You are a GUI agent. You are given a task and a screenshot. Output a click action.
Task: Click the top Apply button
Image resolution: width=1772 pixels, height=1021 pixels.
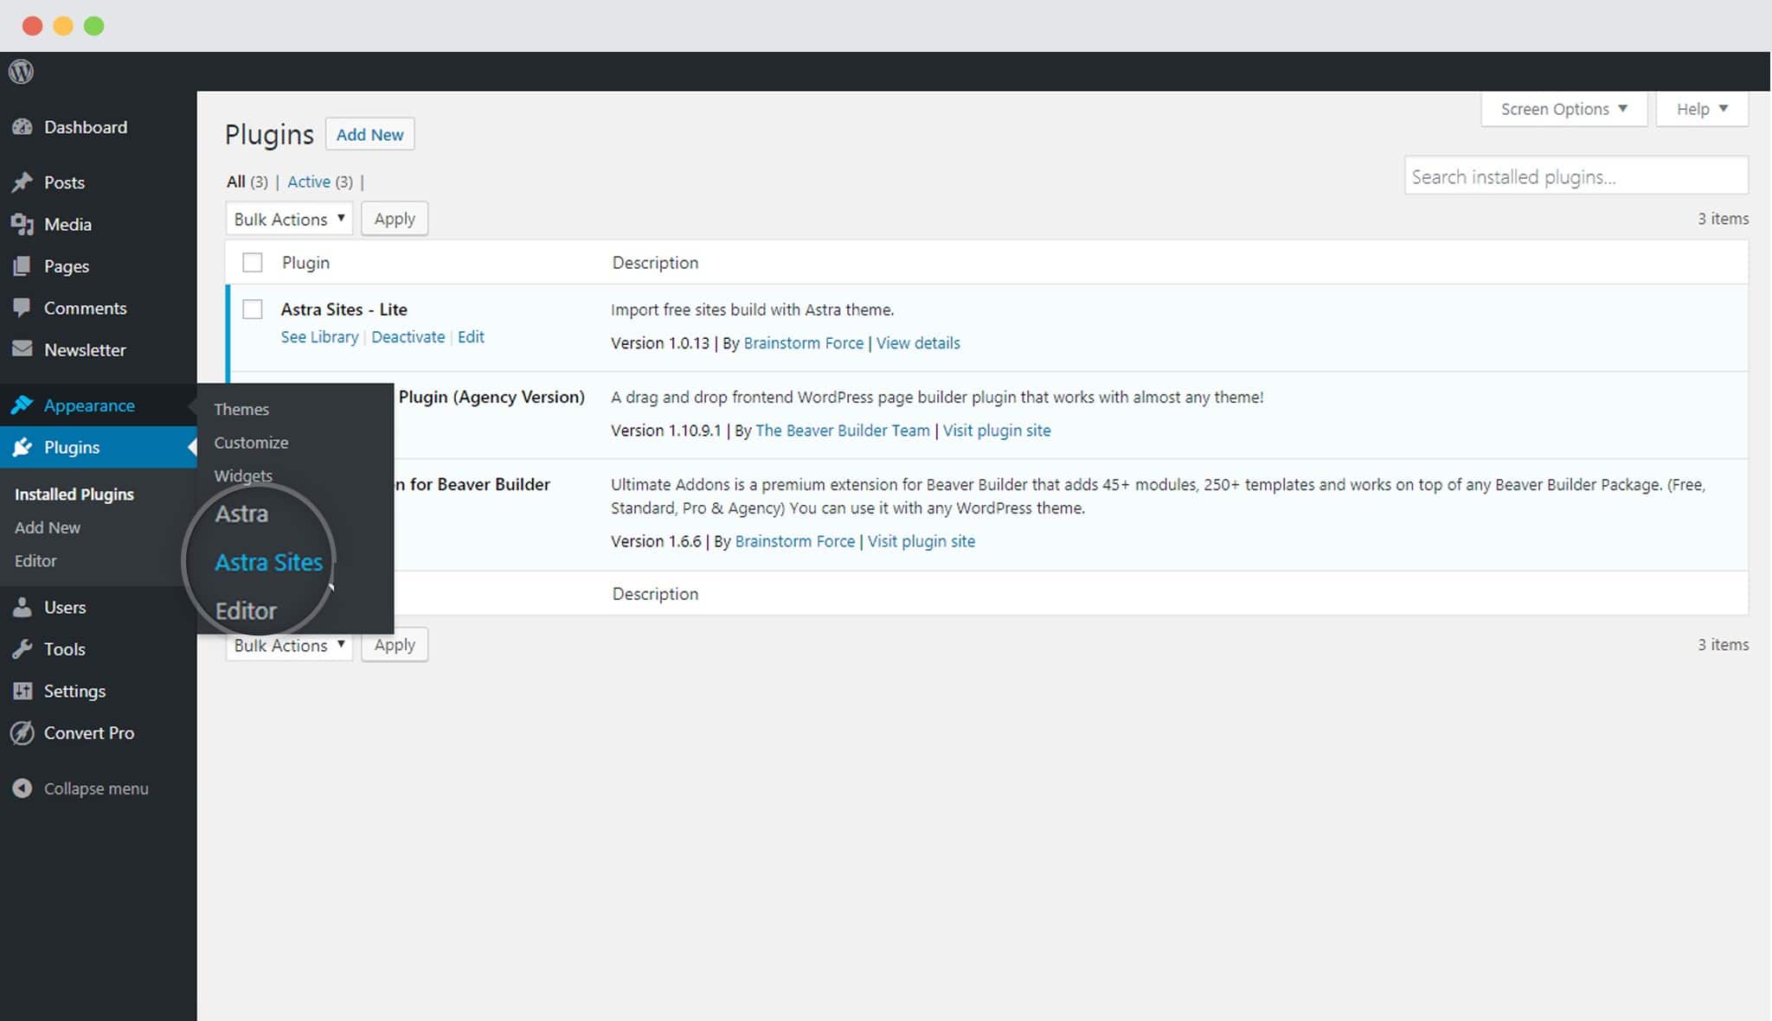[x=395, y=219]
